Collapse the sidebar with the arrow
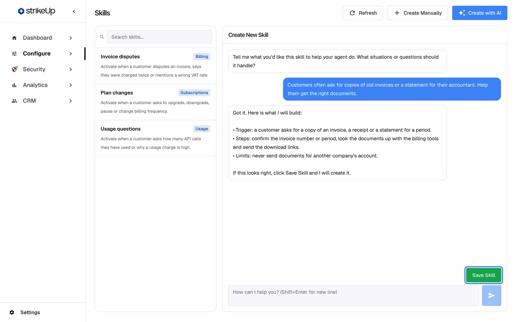516x322 pixels. pyautogui.click(x=74, y=11)
